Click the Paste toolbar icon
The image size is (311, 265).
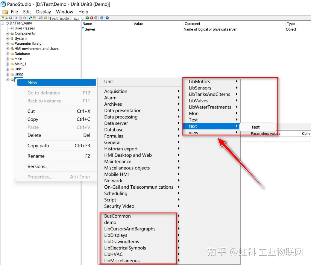point(24,18)
